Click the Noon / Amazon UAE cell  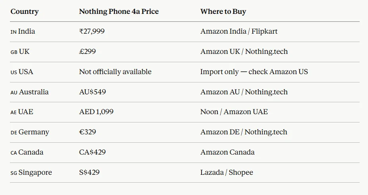click(234, 112)
